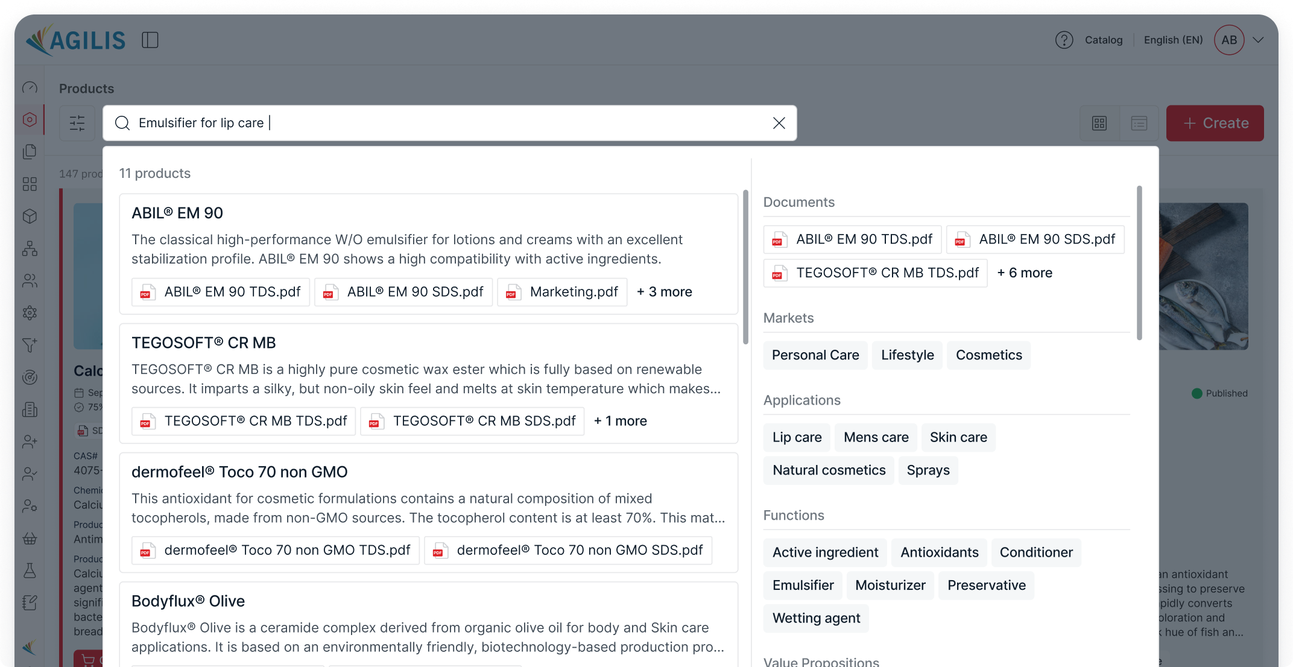Select the Lip care application tag
The height and width of the screenshot is (667, 1293).
coord(797,437)
